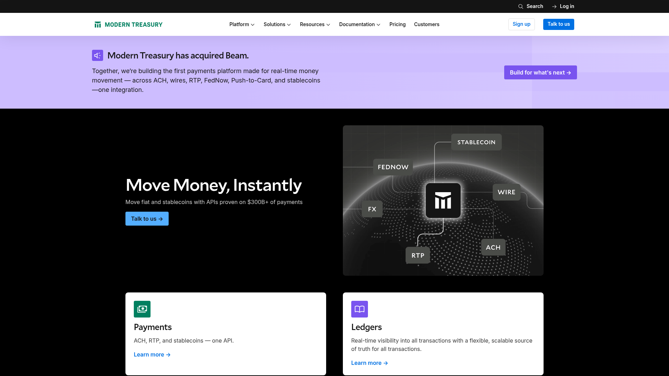This screenshot has width=669, height=376.
Task: Click the 'ACH, RTP, and stablecoins — one API.' text
Action: pyautogui.click(x=184, y=340)
